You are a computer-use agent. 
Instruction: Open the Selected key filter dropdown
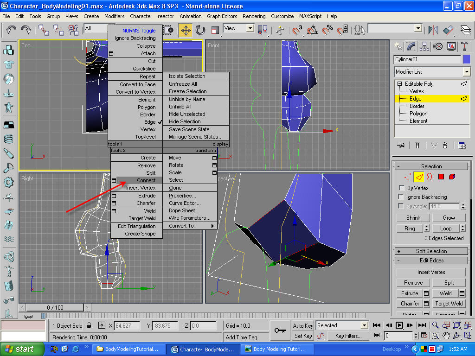[365, 325]
